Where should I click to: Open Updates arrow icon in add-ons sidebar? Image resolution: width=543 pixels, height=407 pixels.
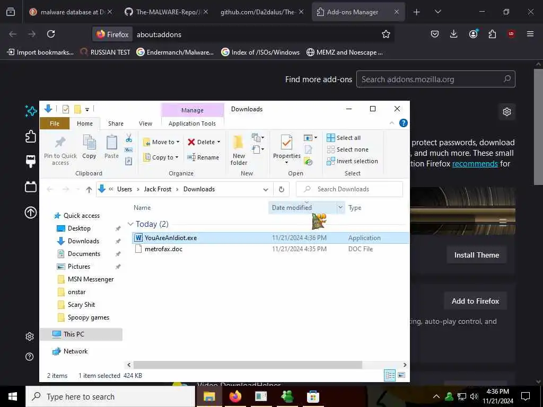click(30, 212)
